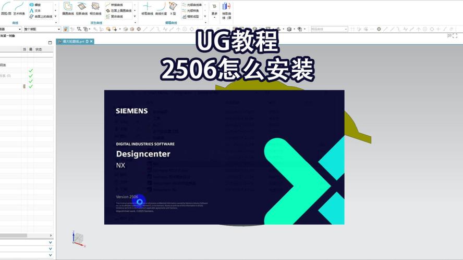Click the fullscreen icon top-right of viewport

tap(455, 36)
